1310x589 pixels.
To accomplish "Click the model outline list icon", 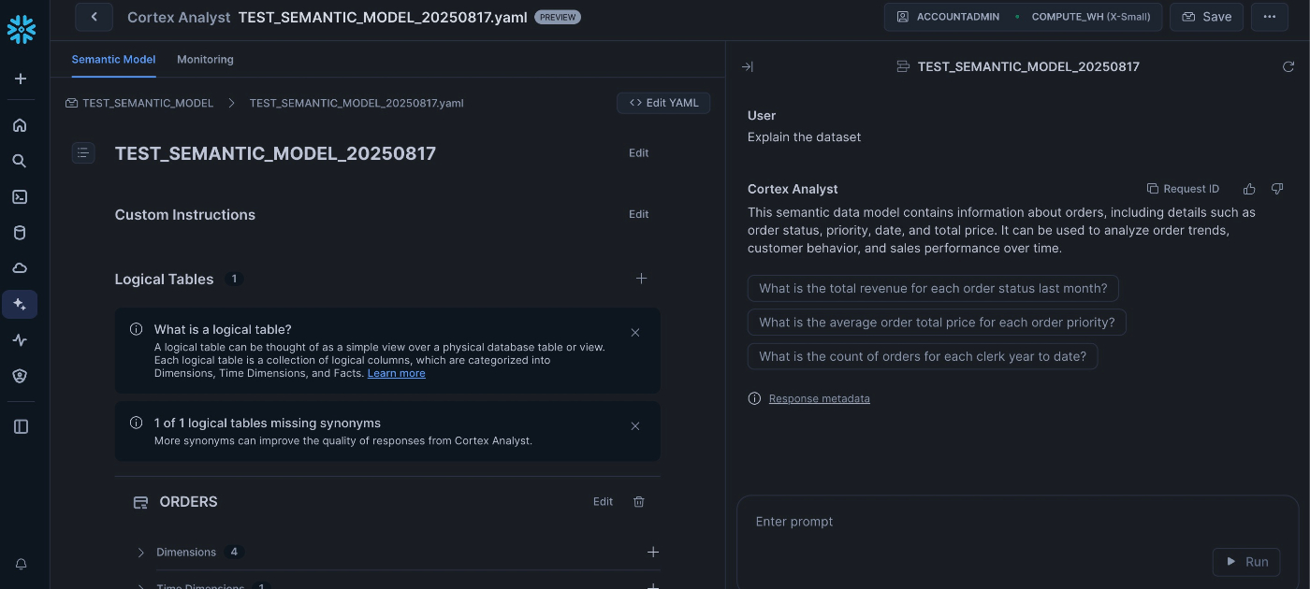I will tap(83, 152).
